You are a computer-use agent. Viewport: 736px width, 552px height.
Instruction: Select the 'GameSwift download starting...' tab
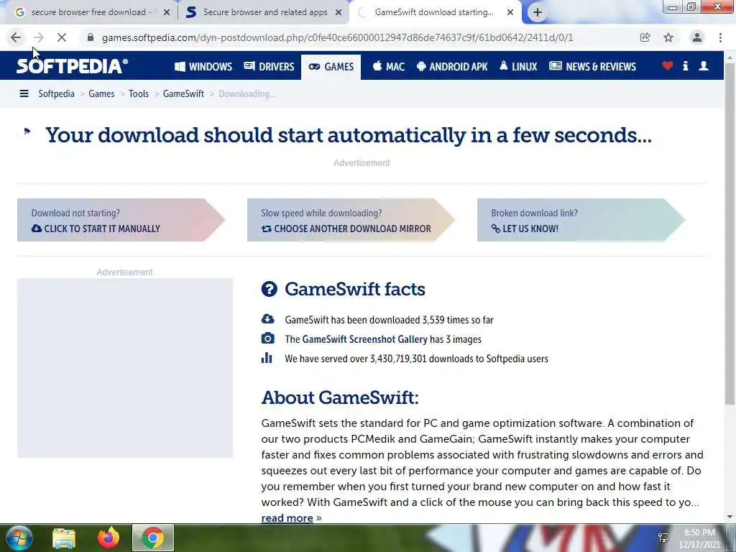(434, 13)
